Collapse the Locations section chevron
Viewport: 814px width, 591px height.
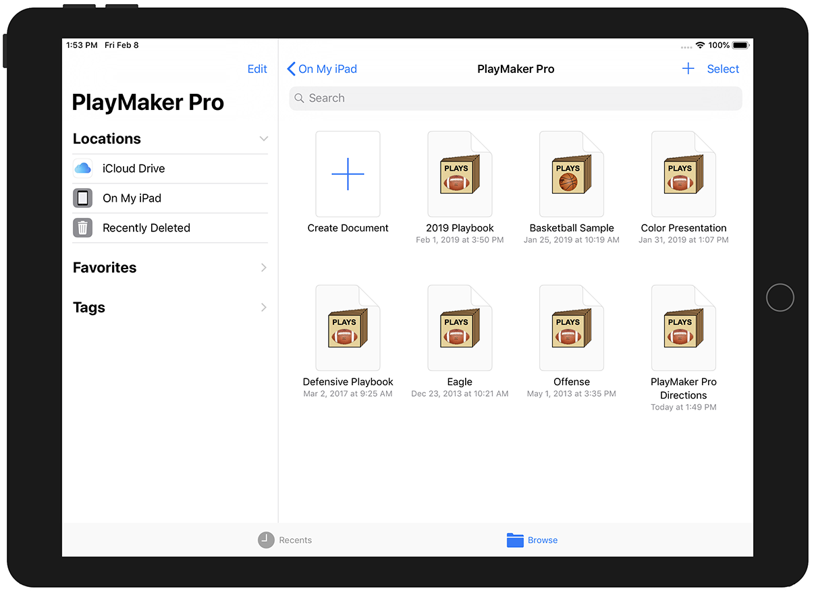pyautogui.click(x=263, y=139)
